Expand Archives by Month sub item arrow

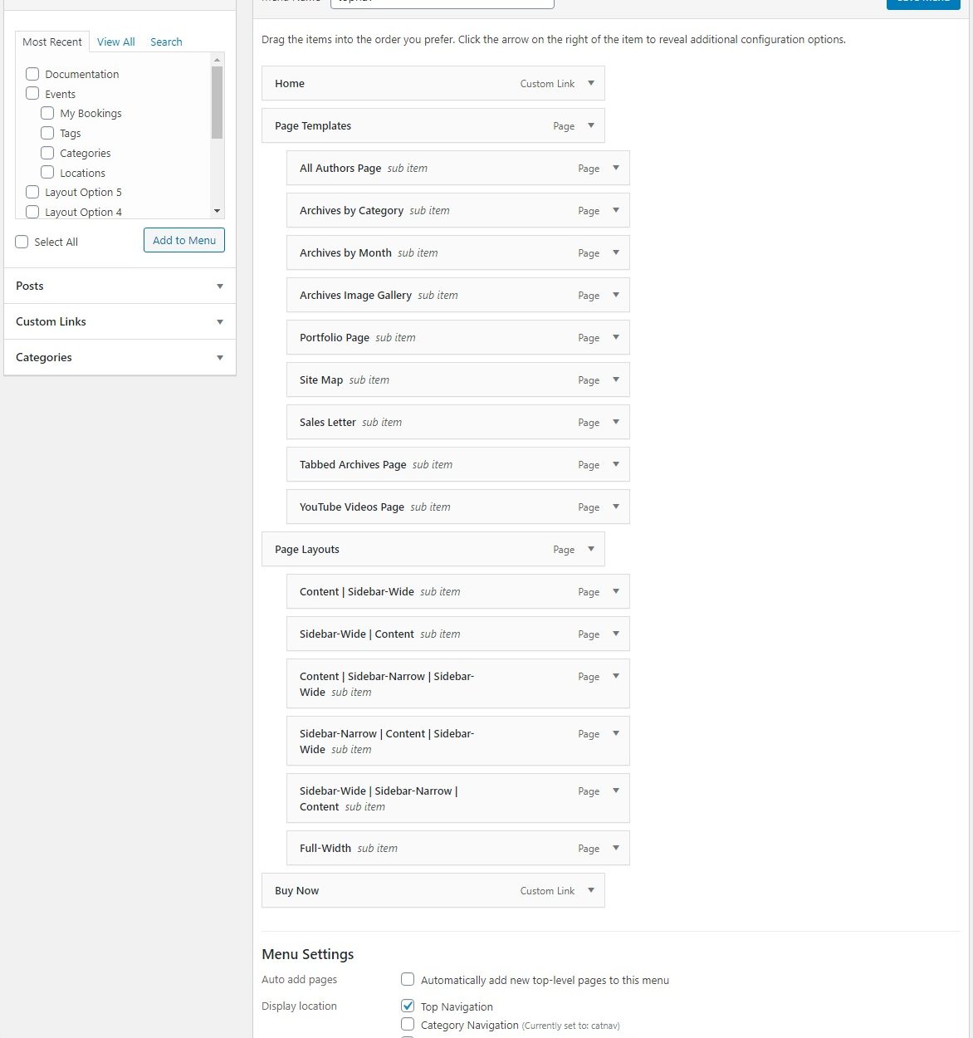[616, 252]
